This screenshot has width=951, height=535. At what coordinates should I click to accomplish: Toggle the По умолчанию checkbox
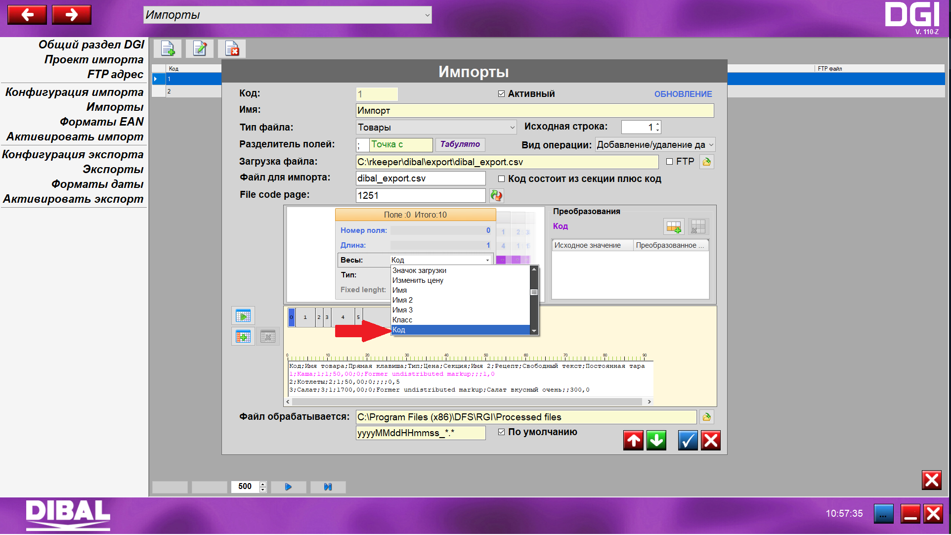(x=501, y=432)
